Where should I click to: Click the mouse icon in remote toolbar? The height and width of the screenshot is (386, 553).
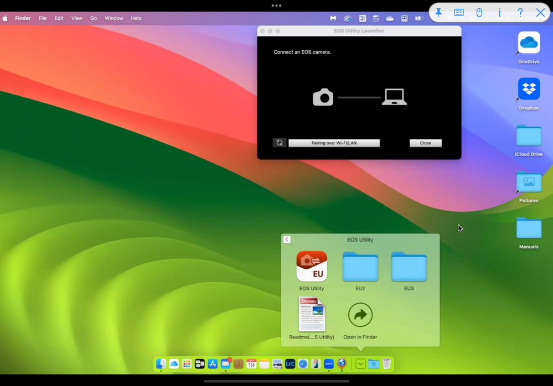coord(479,13)
